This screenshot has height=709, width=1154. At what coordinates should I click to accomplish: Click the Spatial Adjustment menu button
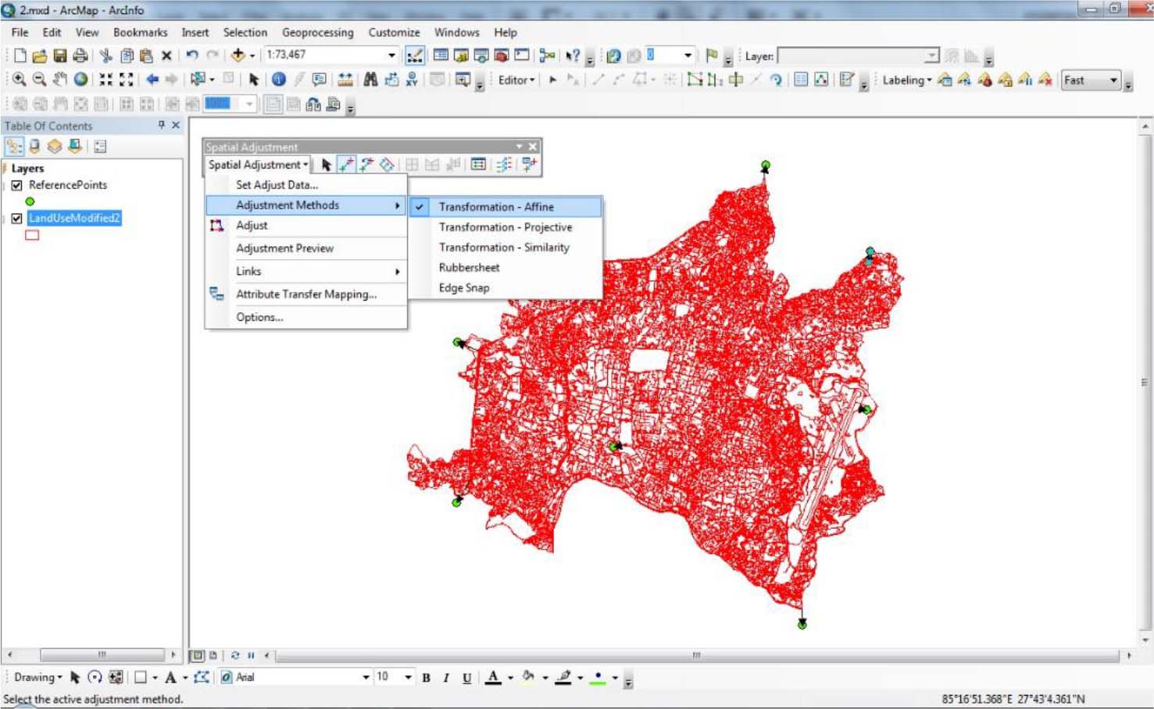258,165
